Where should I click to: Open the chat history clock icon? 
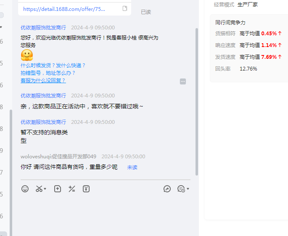click(x=181, y=189)
